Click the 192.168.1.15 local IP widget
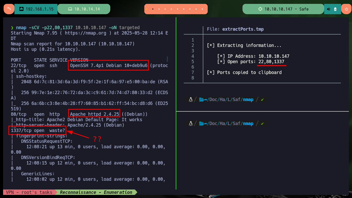The width and height of the screenshot is (352, 198). (36, 9)
